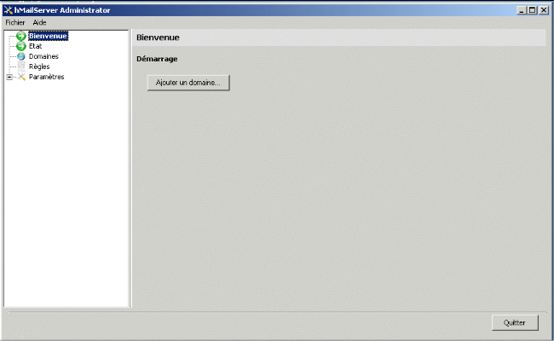Viewport: 554px width, 341px height.
Task: Click the green arrow icon beside Bienvenue
Action: (x=20, y=36)
